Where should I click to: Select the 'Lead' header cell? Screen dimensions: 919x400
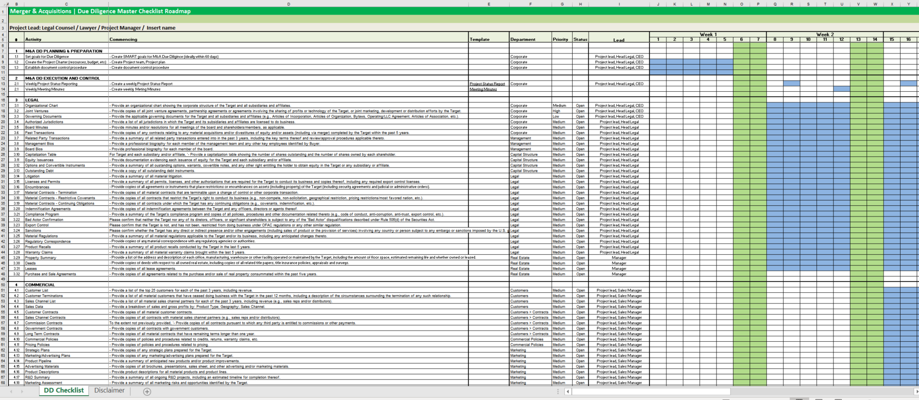619,40
